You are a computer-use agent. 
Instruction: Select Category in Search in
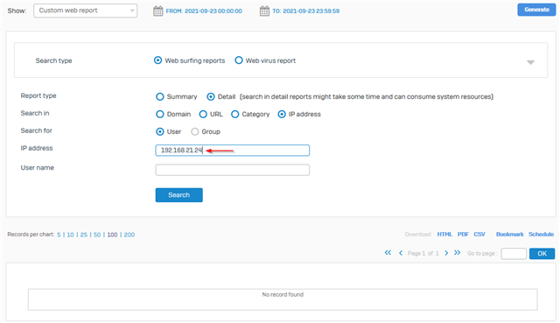click(x=234, y=115)
